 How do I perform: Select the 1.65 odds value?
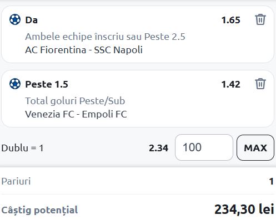pyautogui.click(x=231, y=20)
